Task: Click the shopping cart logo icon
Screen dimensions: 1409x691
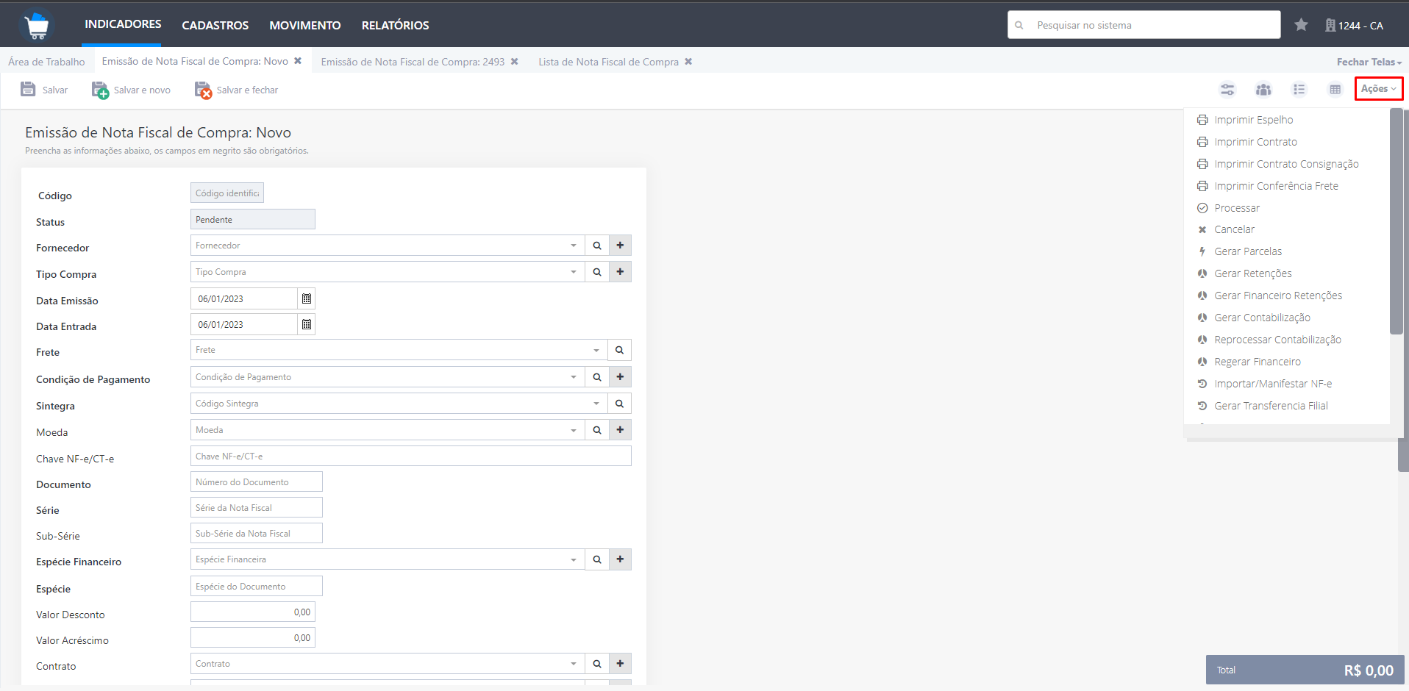Action: pos(36,25)
